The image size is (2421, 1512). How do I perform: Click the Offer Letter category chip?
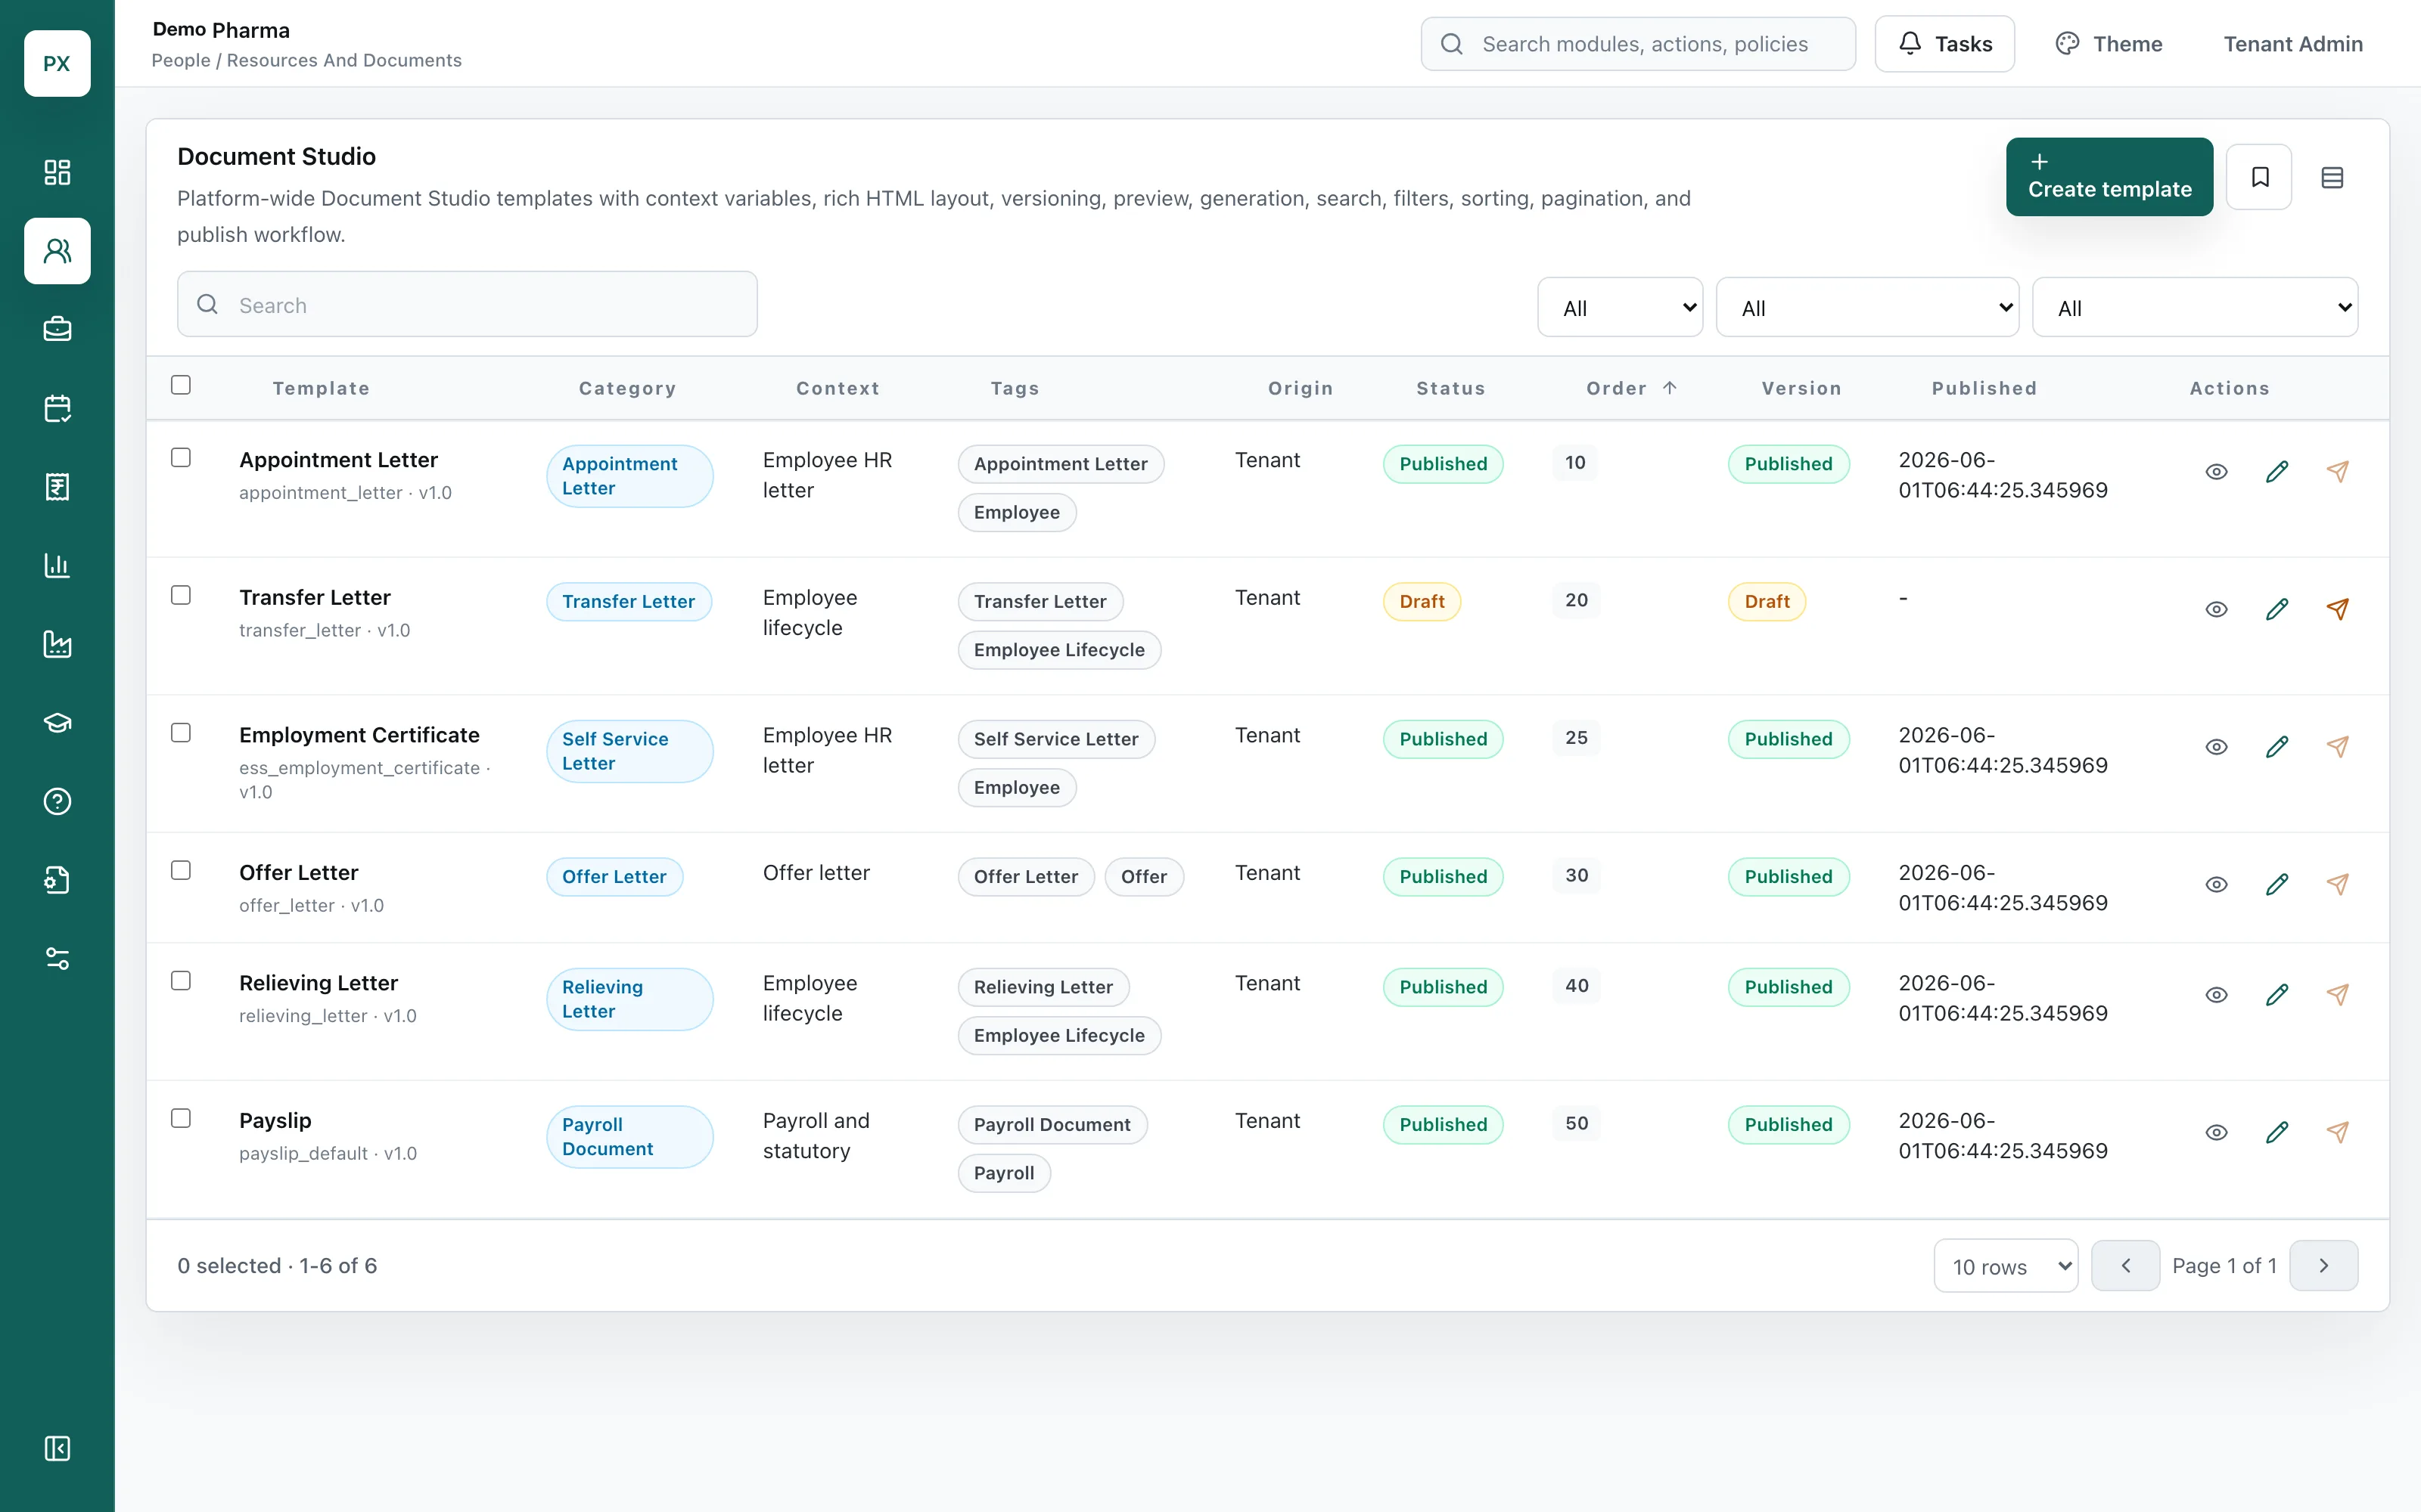click(x=614, y=877)
